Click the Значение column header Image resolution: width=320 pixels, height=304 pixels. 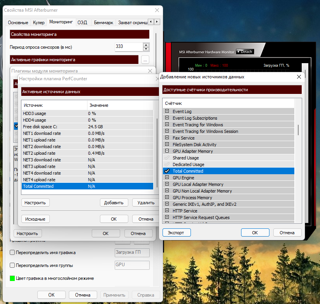pos(120,105)
